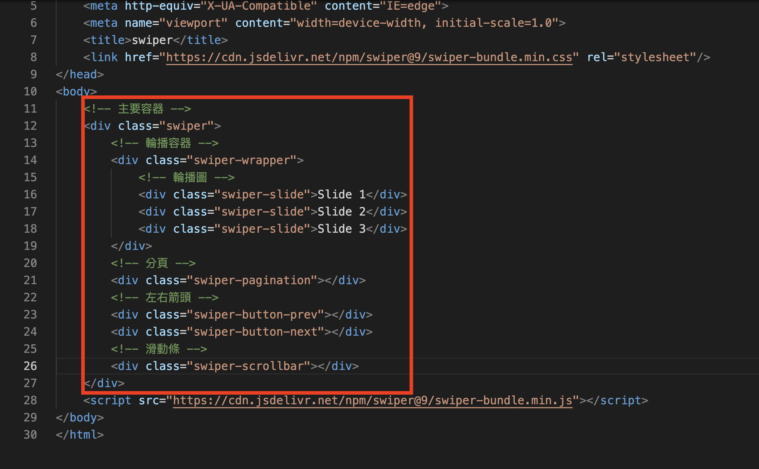The height and width of the screenshot is (469, 759).
Task: Select the text "Slide 2" on line 17
Action: 342,212
